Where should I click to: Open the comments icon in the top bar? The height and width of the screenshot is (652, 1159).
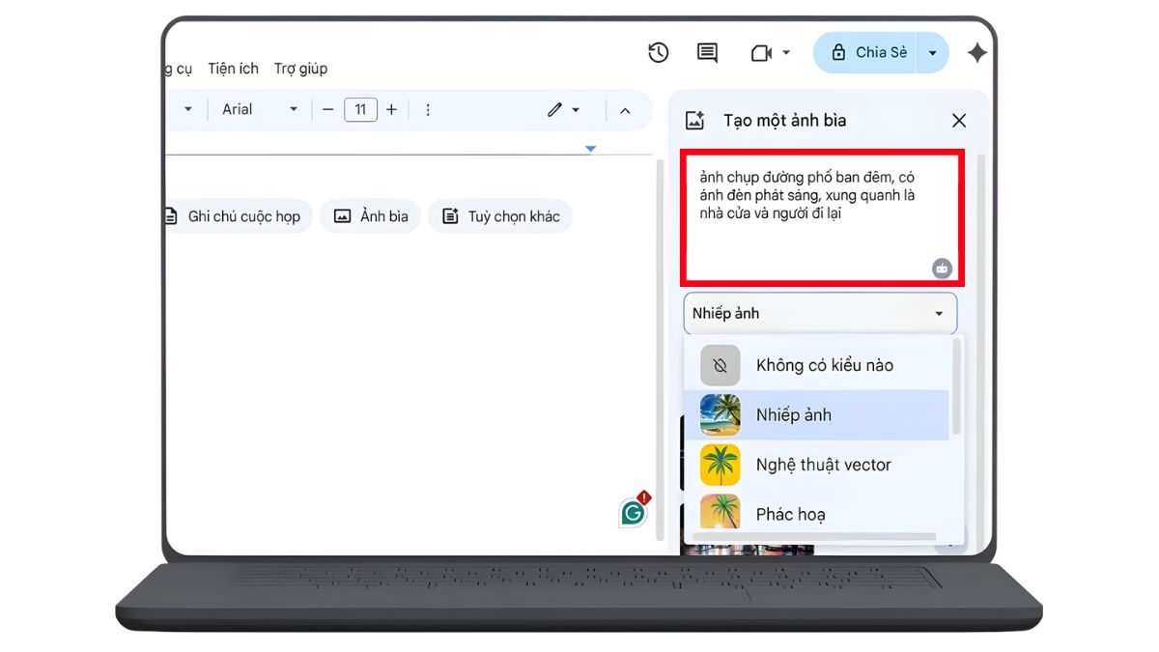(x=706, y=53)
